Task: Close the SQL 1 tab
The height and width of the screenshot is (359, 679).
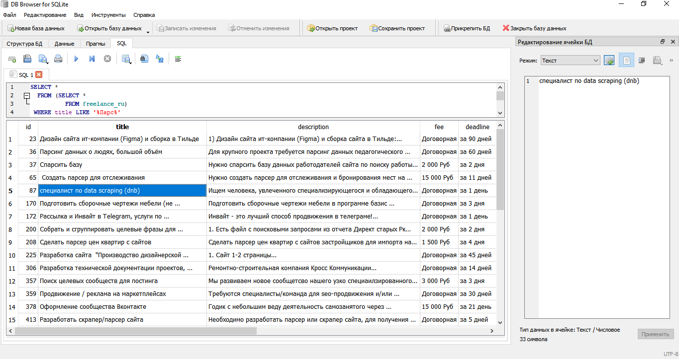Action: point(40,74)
